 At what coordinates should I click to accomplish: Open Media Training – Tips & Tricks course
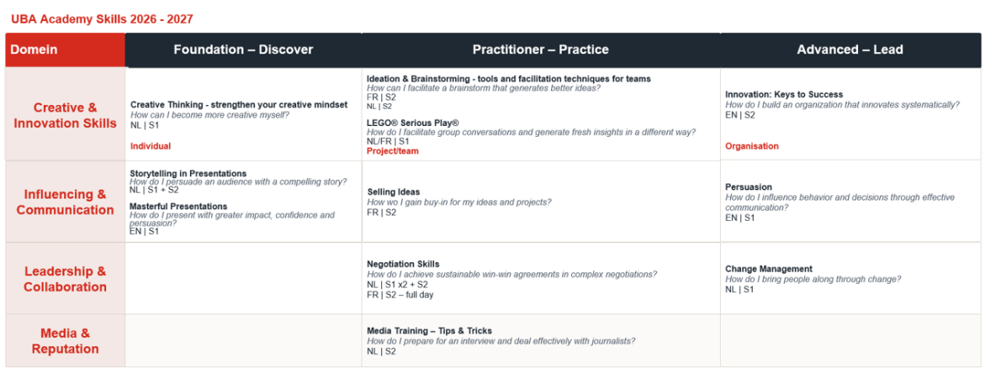[429, 330]
